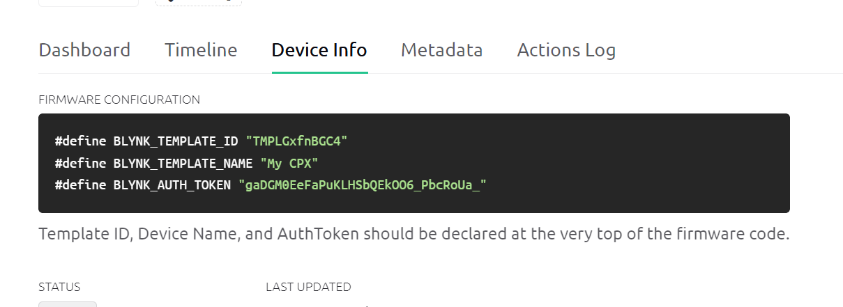
Task: Click the Last Updated label
Action: (x=308, y=287)
